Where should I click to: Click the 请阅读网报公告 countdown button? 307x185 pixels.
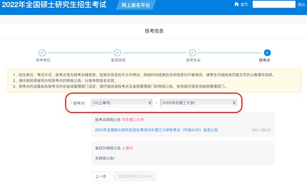click(135, 176)
